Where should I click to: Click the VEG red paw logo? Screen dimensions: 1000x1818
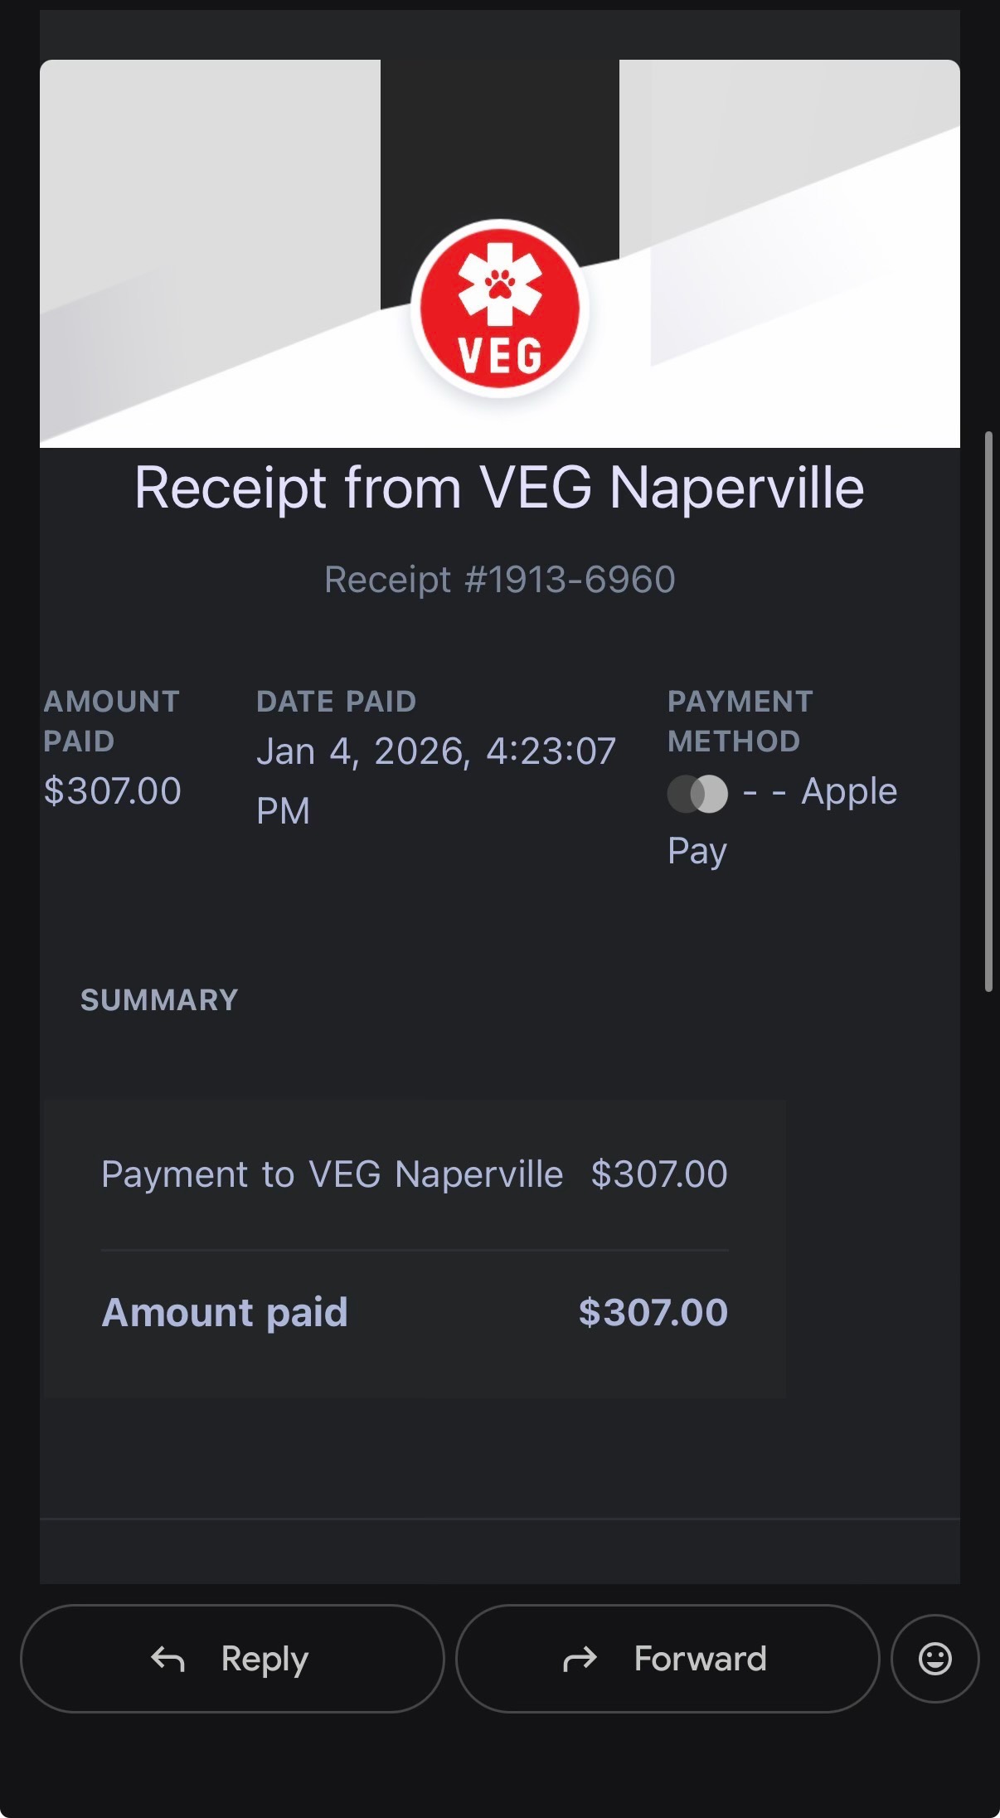coord(500,308)
